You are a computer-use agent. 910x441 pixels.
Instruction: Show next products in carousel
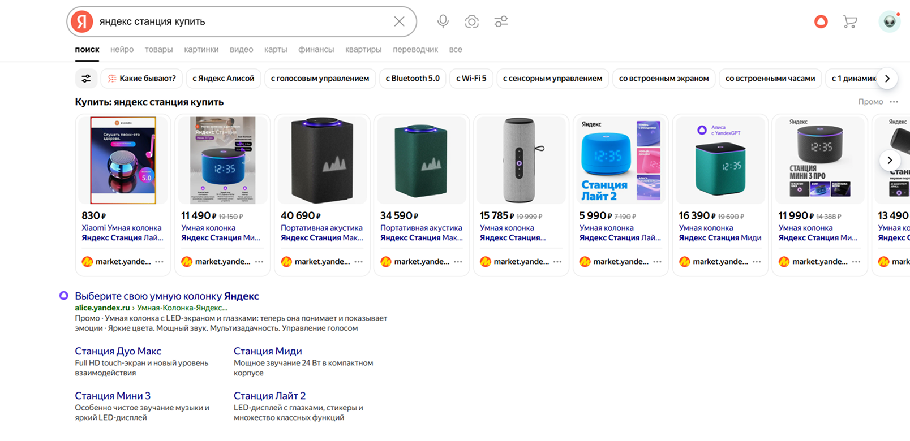pos(889,160)
